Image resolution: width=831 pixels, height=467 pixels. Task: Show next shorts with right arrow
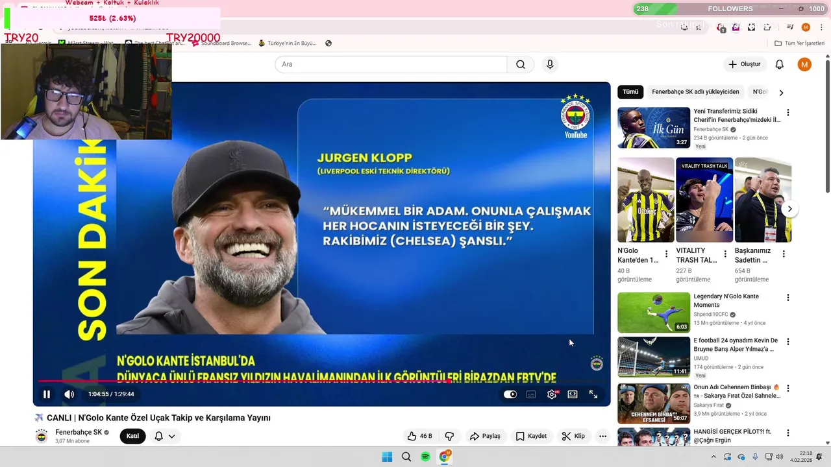coord(789,209)
